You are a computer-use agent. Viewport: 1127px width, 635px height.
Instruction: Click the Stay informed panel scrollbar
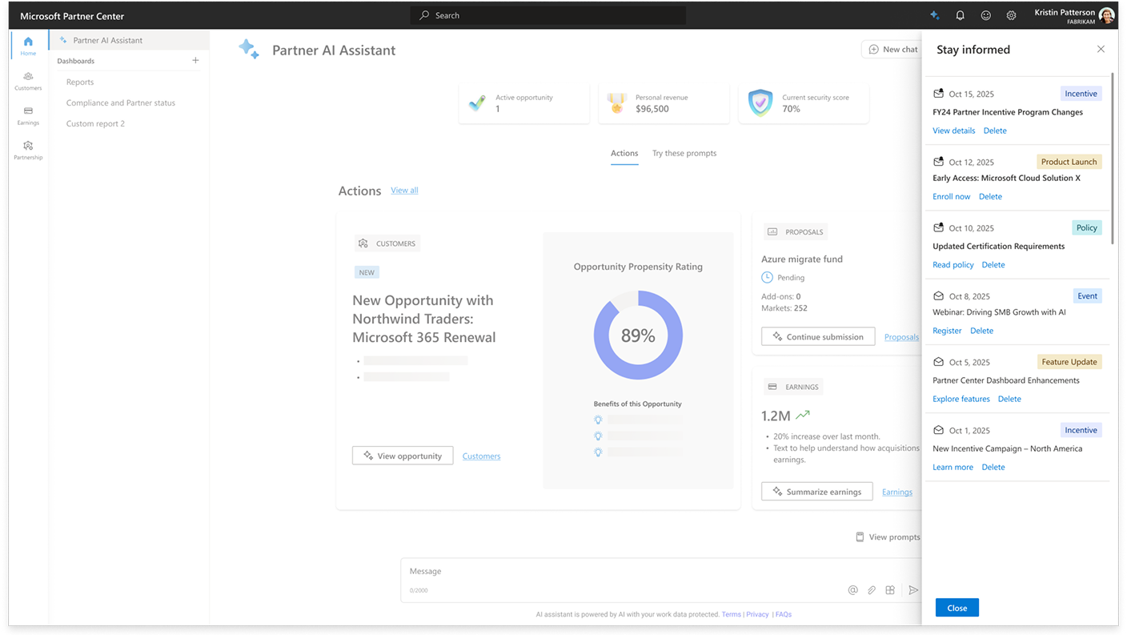[1113, 159]
